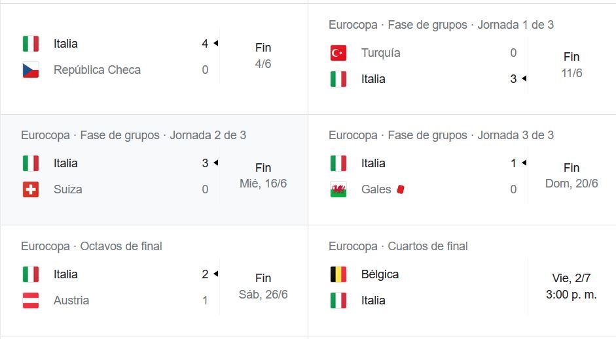
Task: Click the Belgium flag icon
Action: click(x=338, y=274)
